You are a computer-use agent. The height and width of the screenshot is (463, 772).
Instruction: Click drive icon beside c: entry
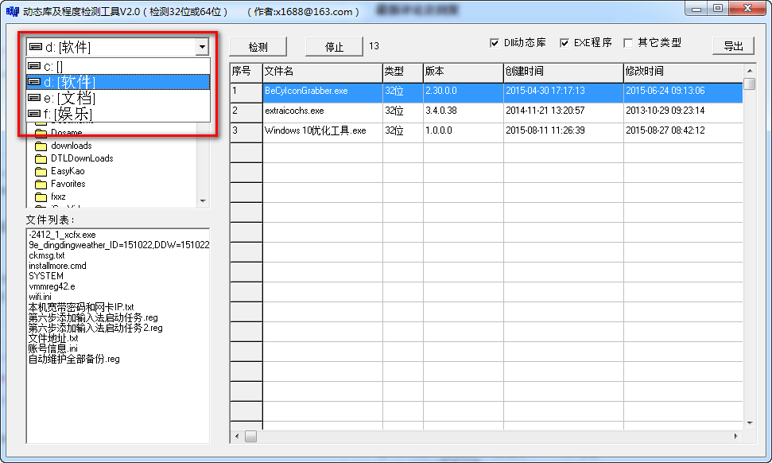[34, 65]
